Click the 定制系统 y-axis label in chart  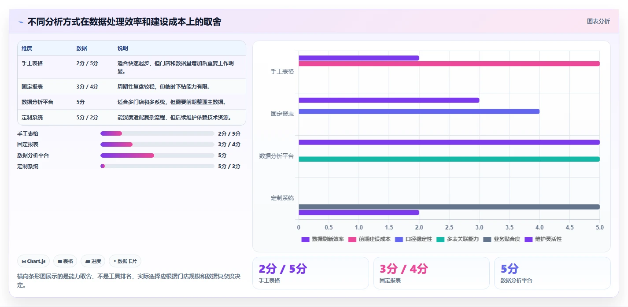tap(282, 198)
